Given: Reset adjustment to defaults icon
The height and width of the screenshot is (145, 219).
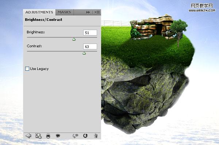Looking at the screenshot, I should [85, 135].
